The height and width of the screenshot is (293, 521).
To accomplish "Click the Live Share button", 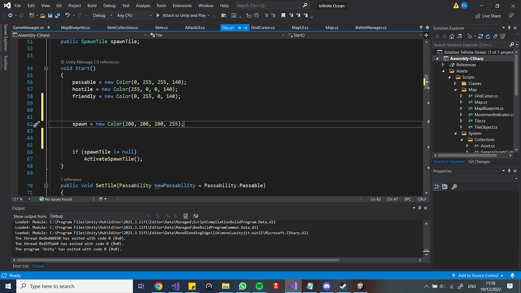I will click(x=488, y=16).
